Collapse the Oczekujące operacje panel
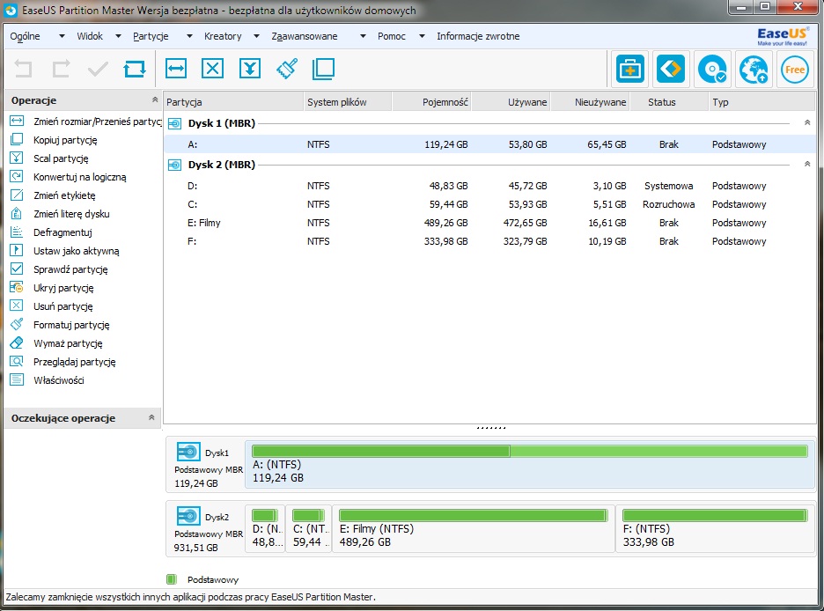Image resolution: width=824 pixels, height=611 pixels. (151, 417)
